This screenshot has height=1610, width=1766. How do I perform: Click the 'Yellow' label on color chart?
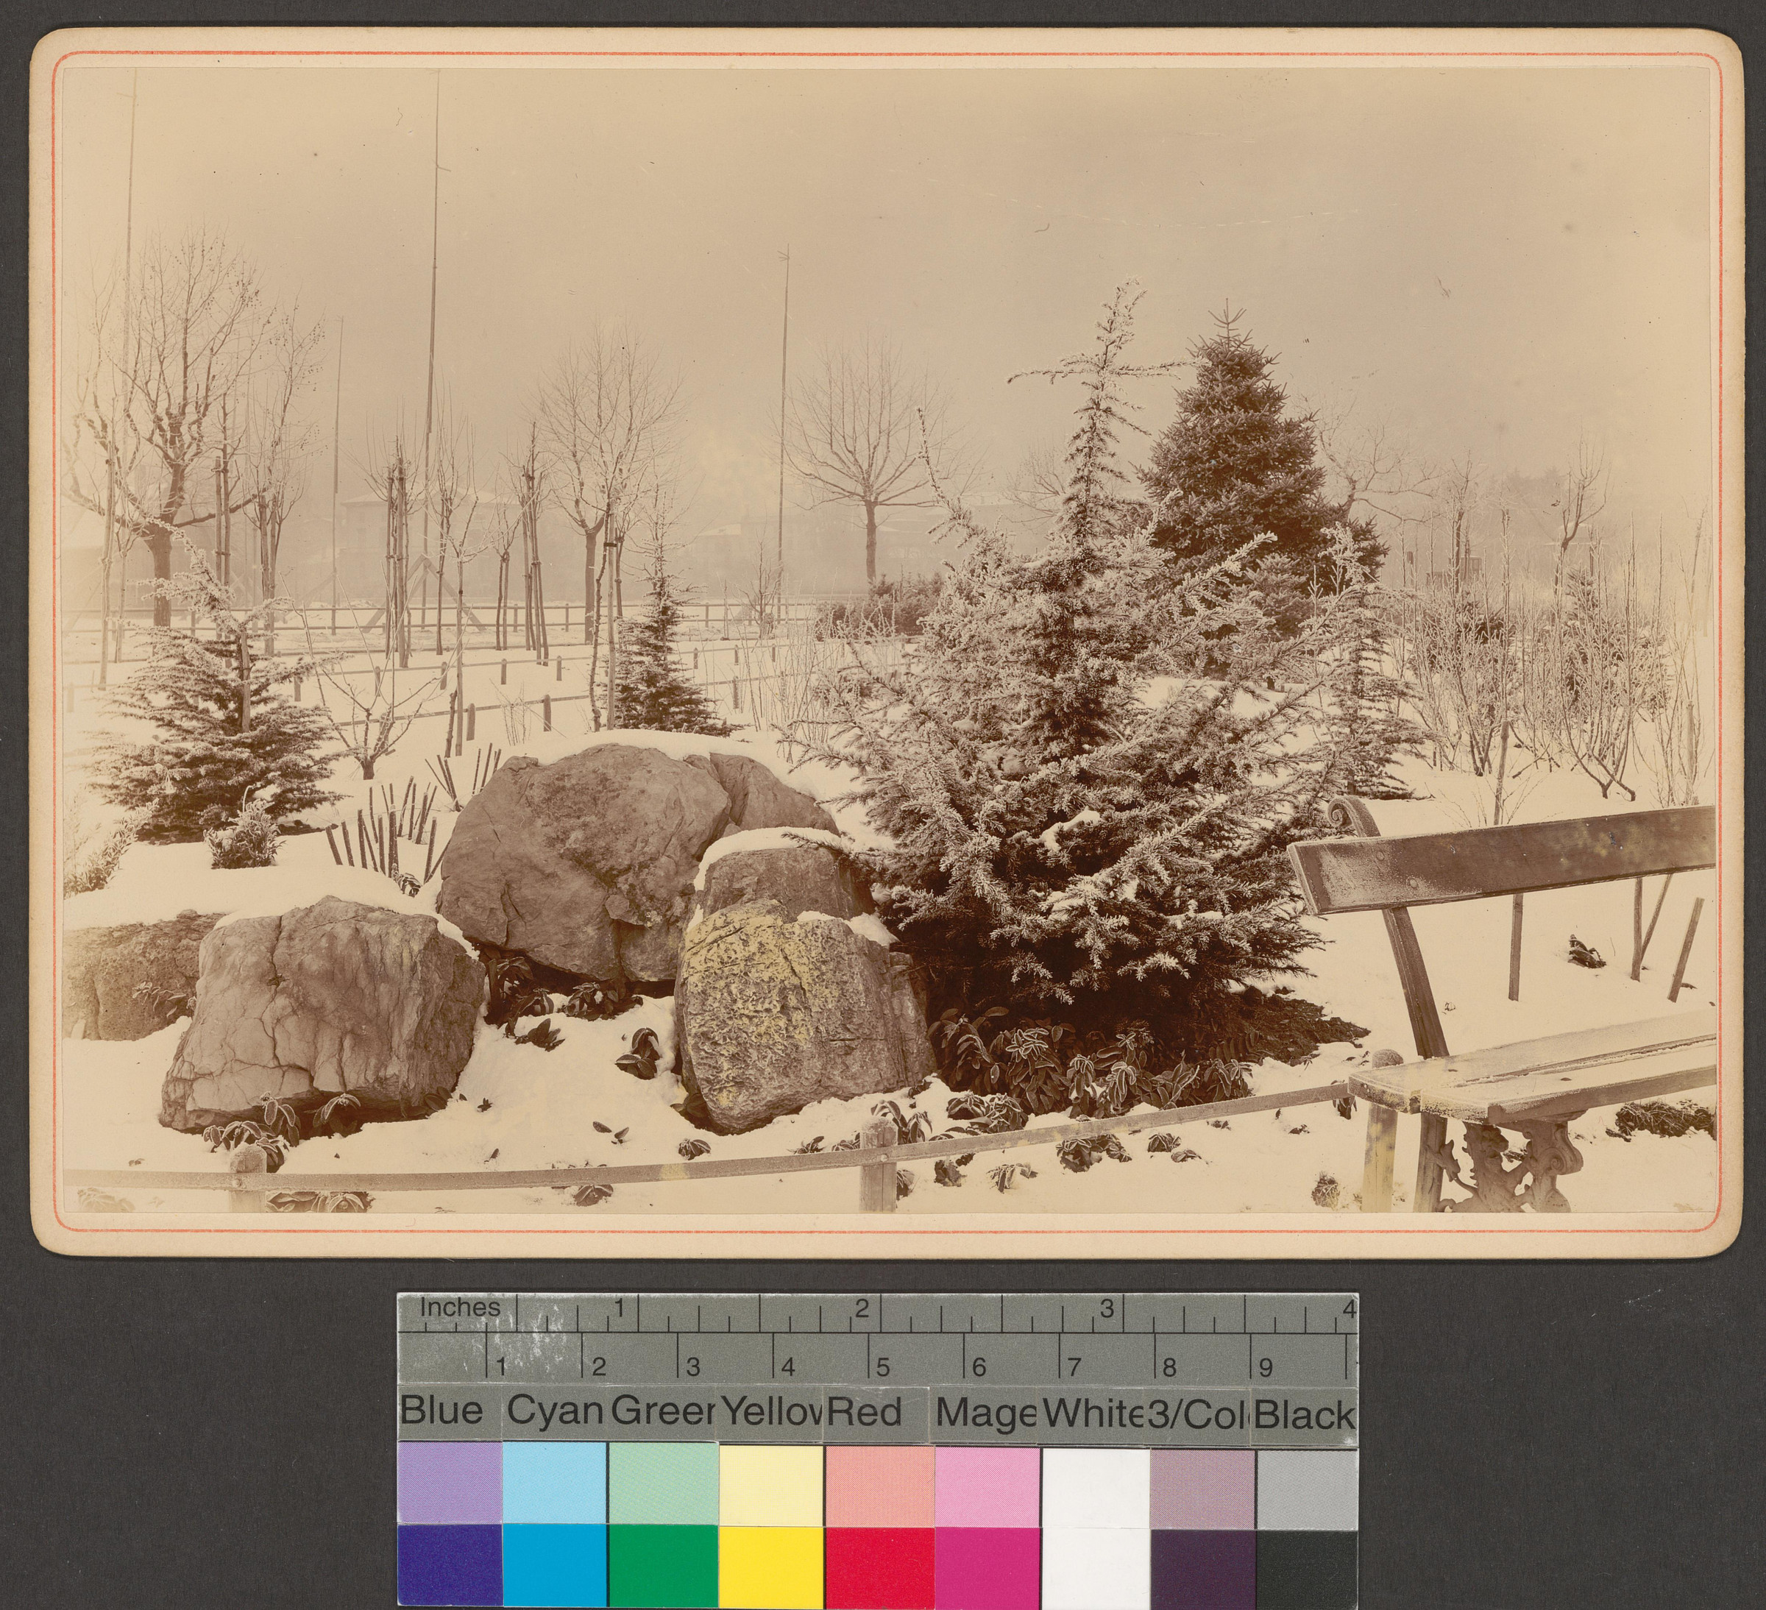771,1411
